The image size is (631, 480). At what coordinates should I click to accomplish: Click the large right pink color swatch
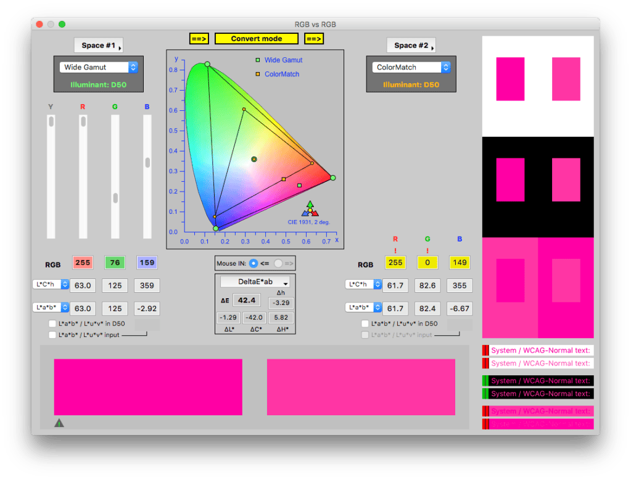click(361, 387)
